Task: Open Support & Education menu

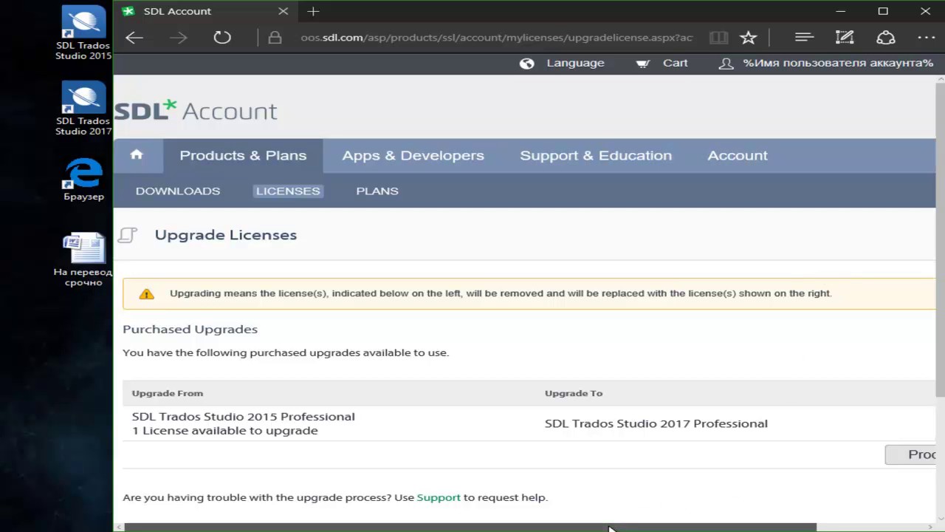Action: [x=596, y=155]
